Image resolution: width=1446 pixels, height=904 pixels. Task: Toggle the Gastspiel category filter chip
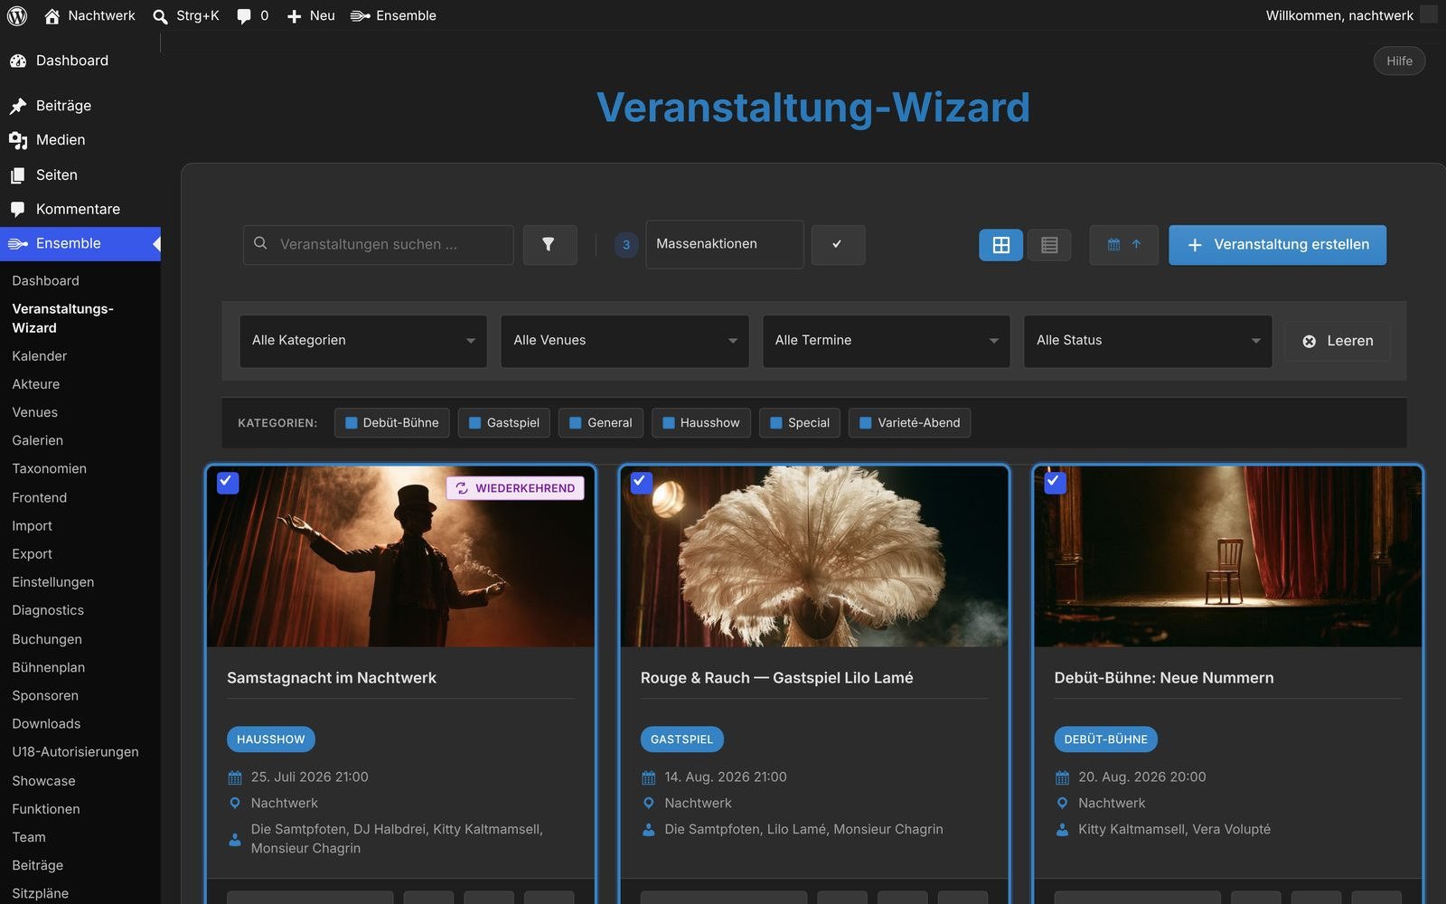pyautogui.click(x=503, y=422)
